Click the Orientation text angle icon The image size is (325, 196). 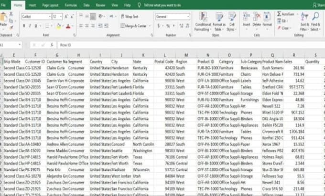pos(101,16)
